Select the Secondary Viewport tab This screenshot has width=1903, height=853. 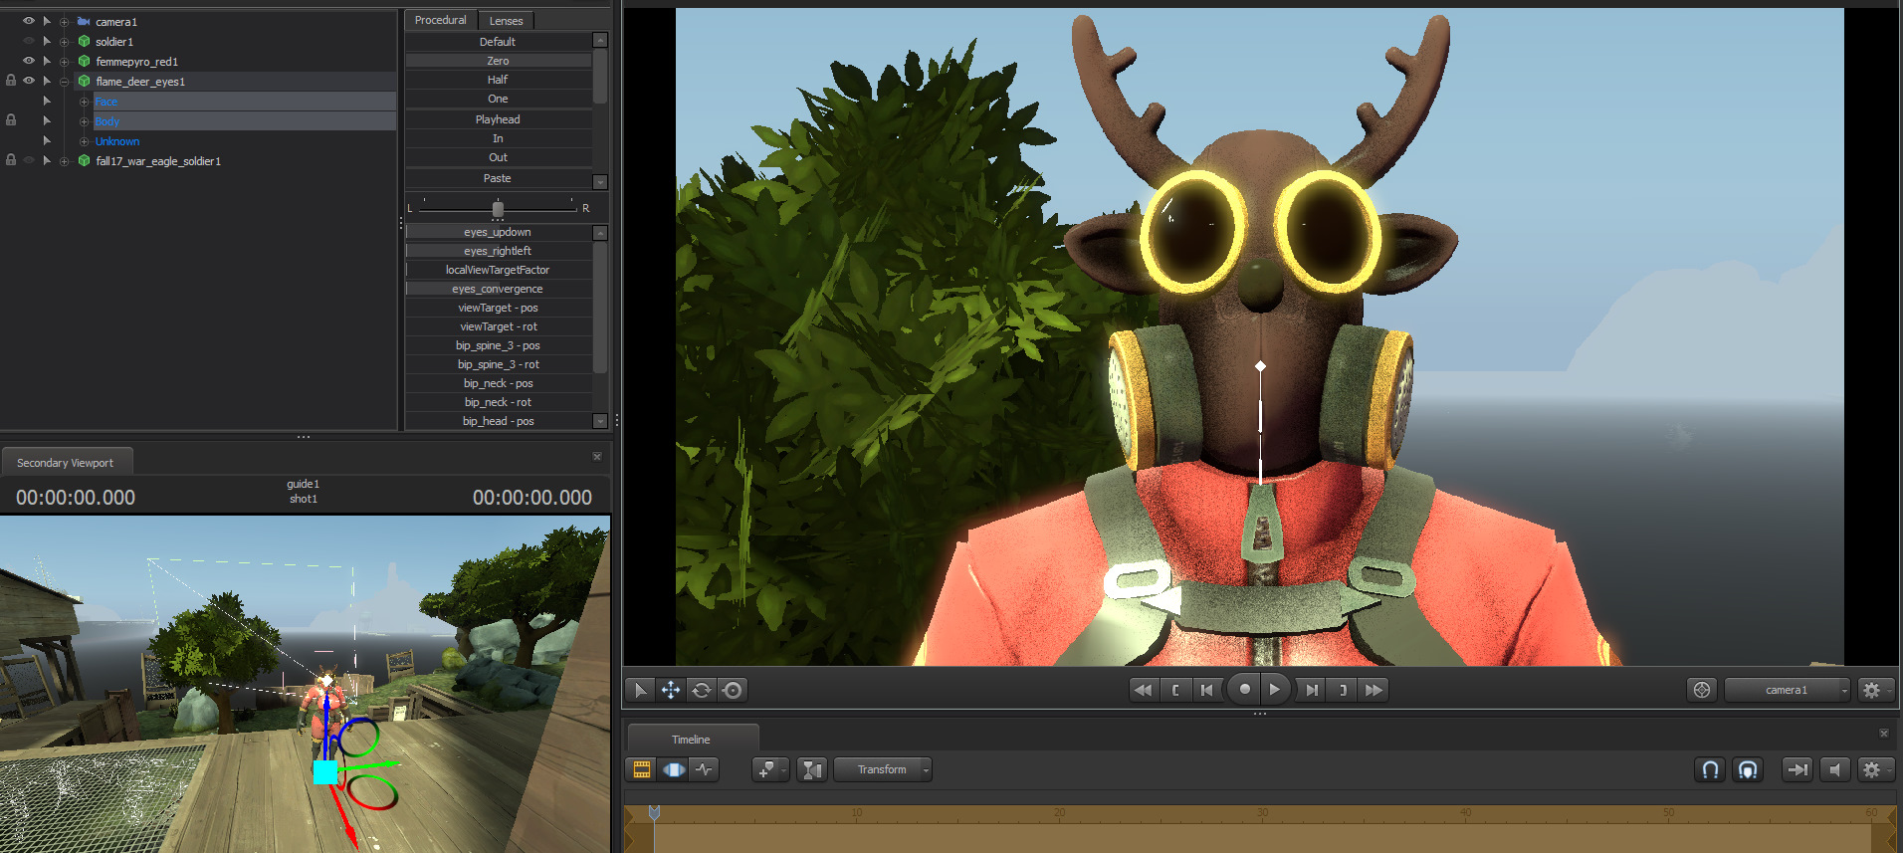pyautogui.click(x=66, y=463)
